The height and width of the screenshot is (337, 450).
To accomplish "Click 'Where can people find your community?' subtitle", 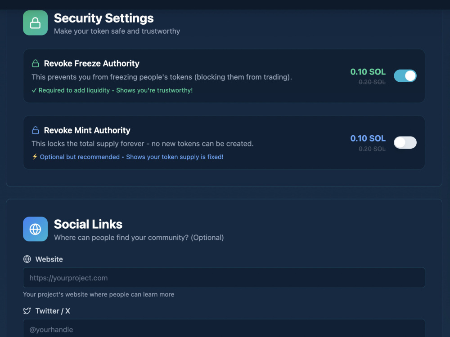I will pos(121,238).
